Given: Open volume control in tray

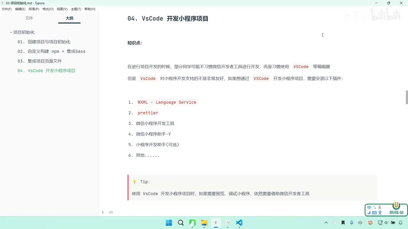Looking at the screenshot, I should click(386, 223).
